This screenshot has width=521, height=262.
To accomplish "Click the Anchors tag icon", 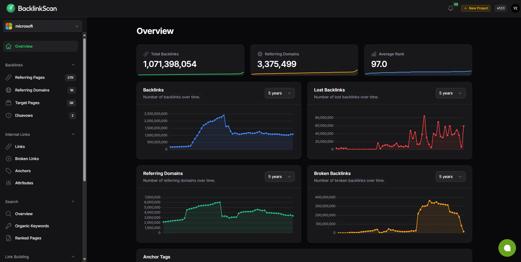I will click(9, 171).
